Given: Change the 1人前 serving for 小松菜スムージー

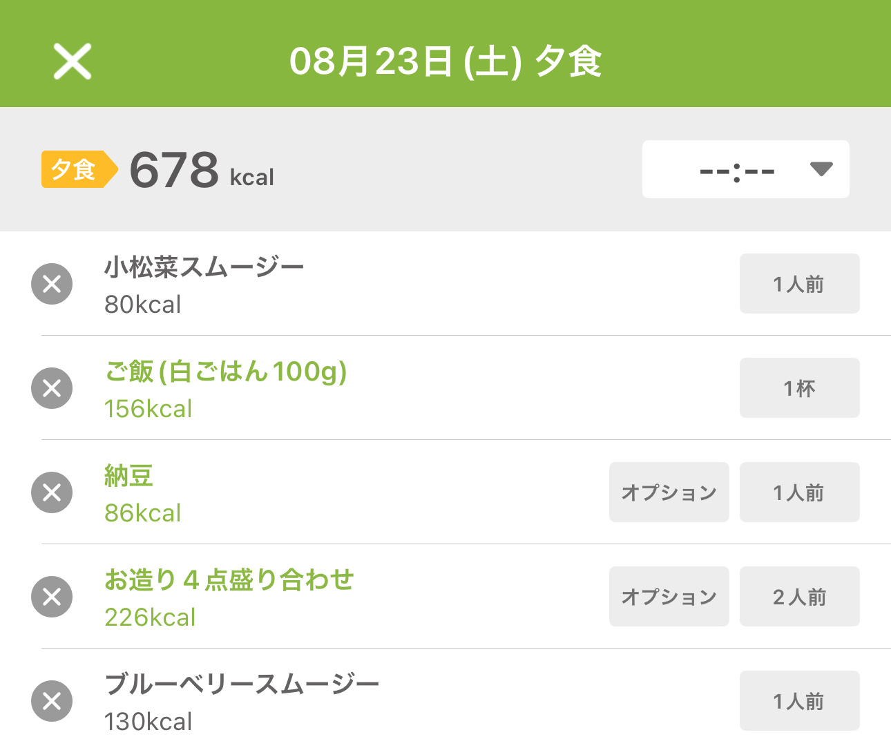Looking at the screenshot, I should (799, 284).
